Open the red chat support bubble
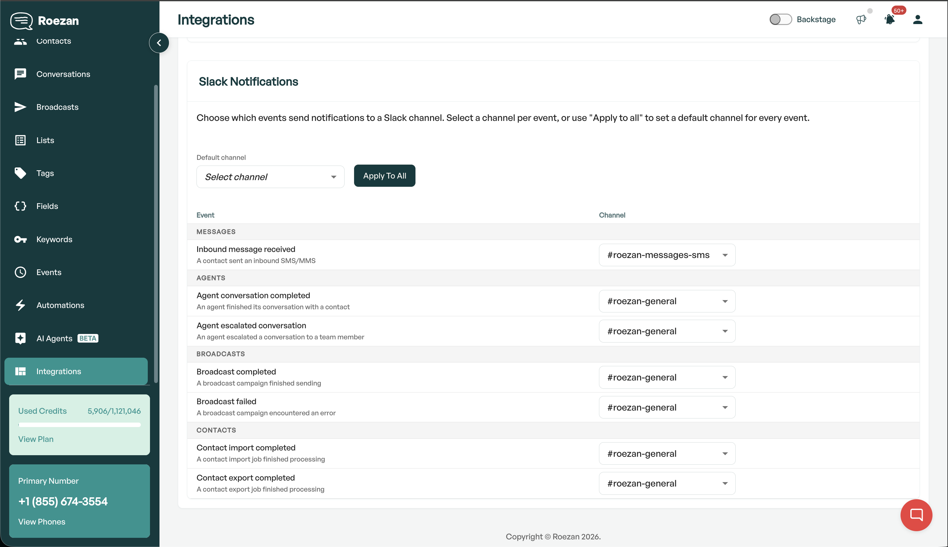Viewport: 948px width, 547px height. 916,515
